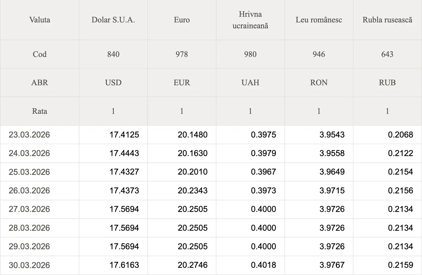This screenshot has width=422, height=275.
Task: Click the Leu românesc column header
Action: pyautogui.click(x=319, y=20)
